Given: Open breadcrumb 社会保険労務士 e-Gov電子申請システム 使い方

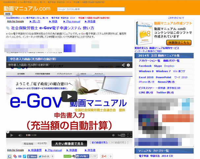Looking at the screenshot, I should (x=27, y=18).
